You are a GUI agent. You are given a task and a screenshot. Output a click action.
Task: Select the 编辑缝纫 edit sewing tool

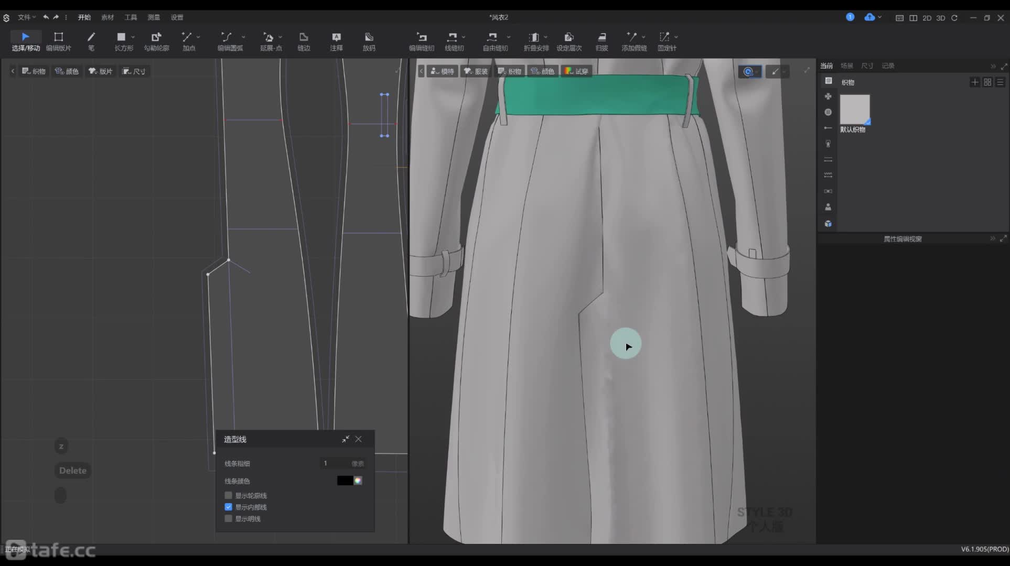(422, 41)
